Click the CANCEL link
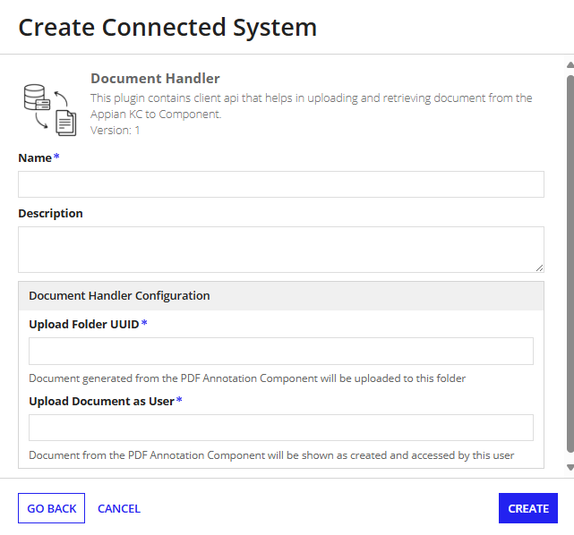Viewport: 574px width, 535px height. 119,508
